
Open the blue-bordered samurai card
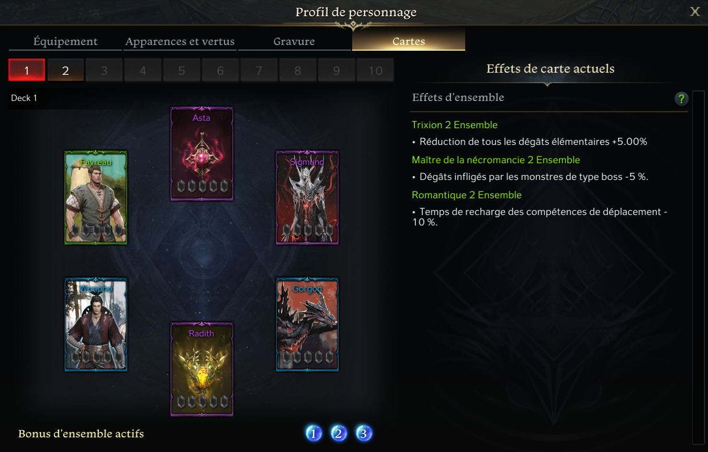coord(96,324)
